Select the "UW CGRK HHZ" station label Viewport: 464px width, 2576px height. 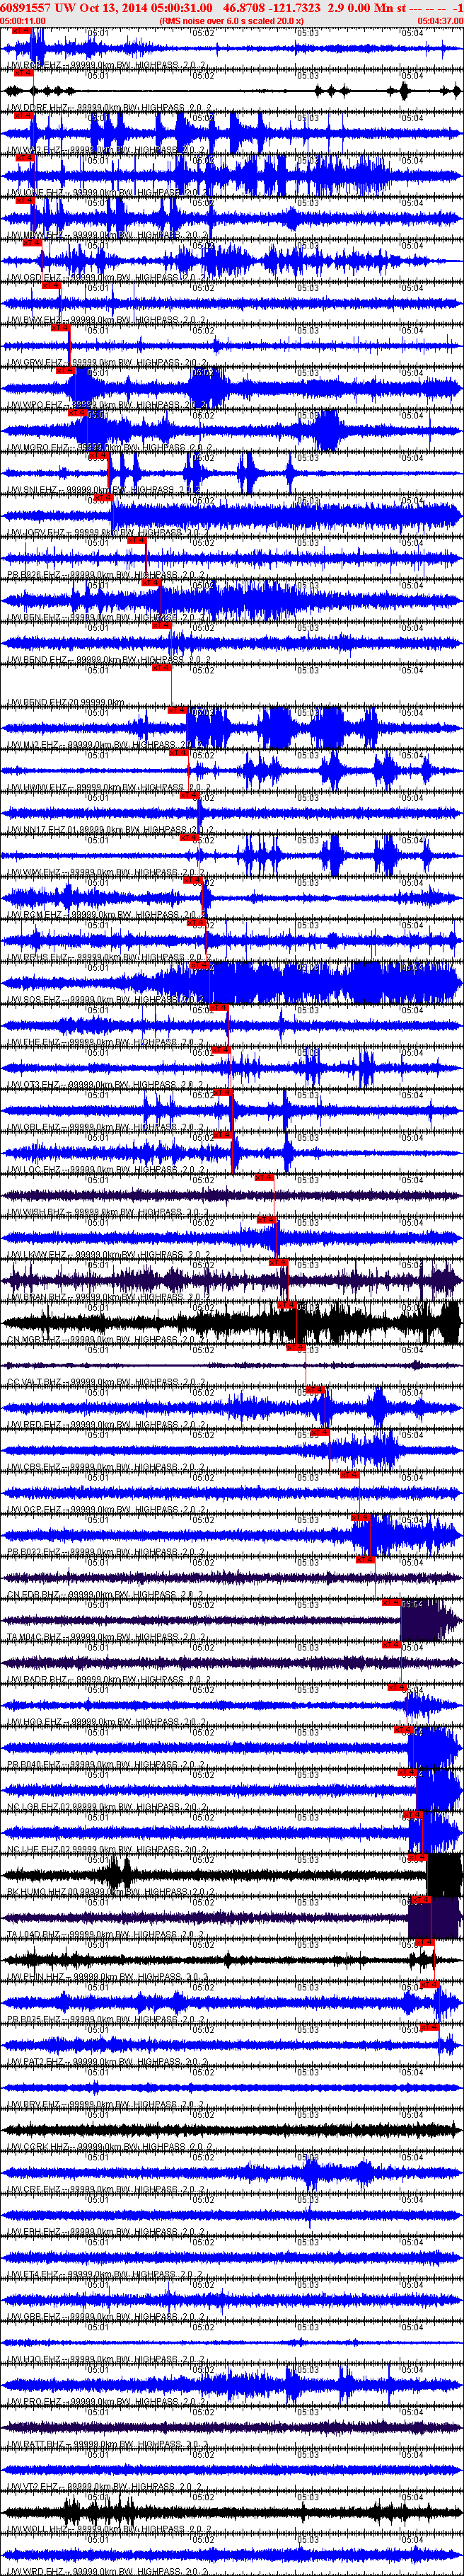pos(37,2147)
